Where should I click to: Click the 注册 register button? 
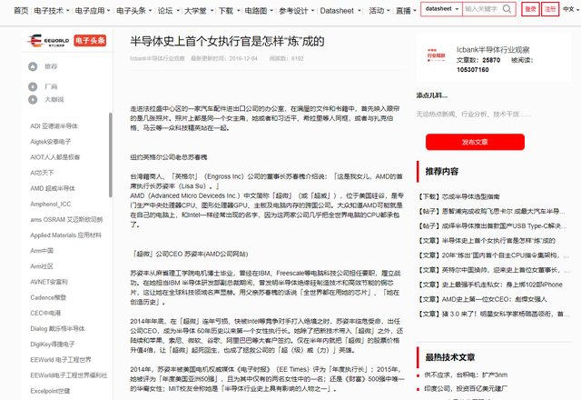550,9
